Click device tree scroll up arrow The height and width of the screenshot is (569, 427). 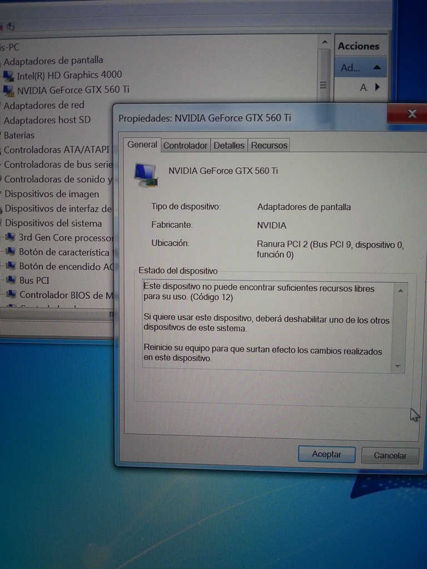(x=325, y=42)
